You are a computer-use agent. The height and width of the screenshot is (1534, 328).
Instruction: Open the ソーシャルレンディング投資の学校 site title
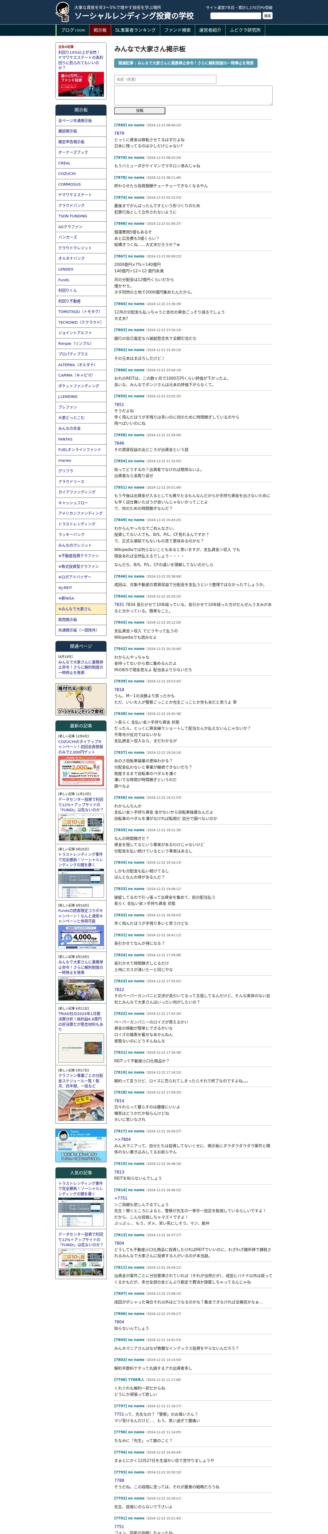tap(134, 16)
